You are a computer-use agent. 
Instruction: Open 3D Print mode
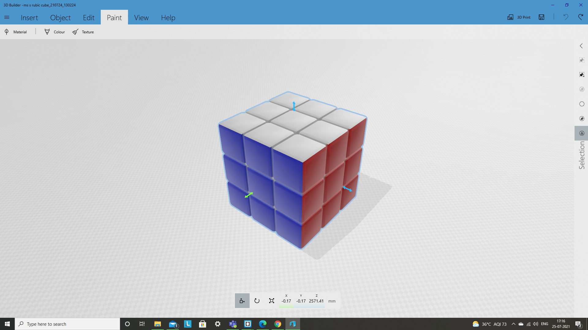coord(519,17)
